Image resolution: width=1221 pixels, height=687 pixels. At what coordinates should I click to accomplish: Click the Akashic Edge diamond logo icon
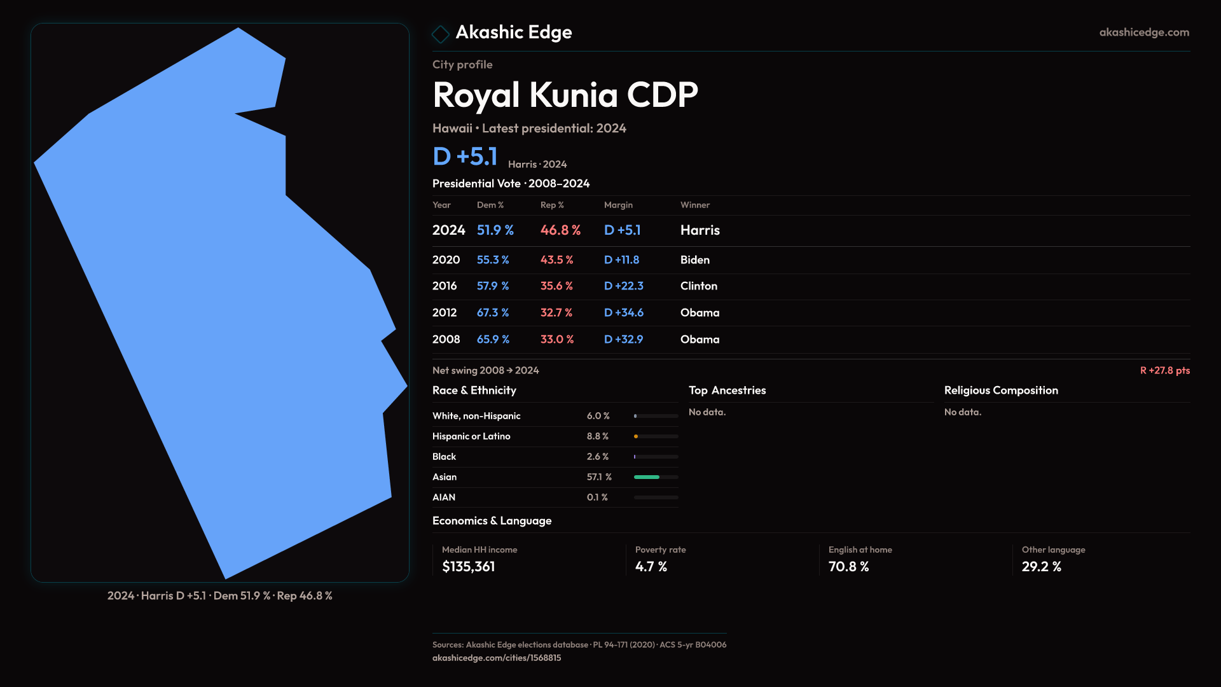[x=440, y=34]
